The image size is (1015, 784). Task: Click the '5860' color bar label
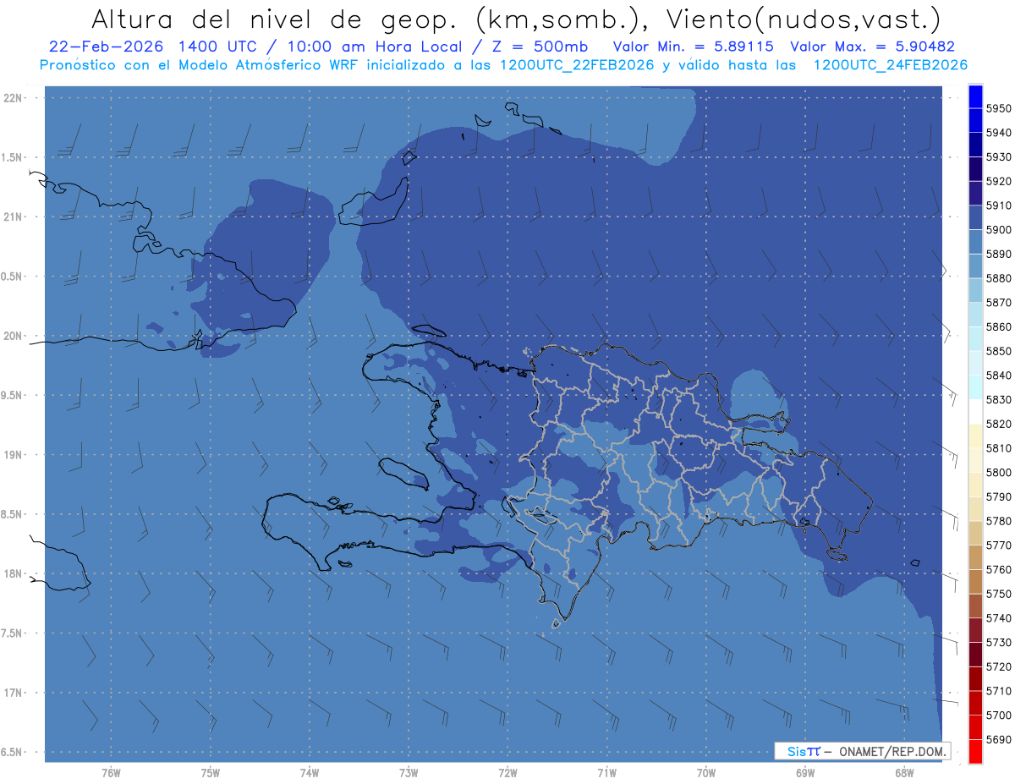coord(998,326)
